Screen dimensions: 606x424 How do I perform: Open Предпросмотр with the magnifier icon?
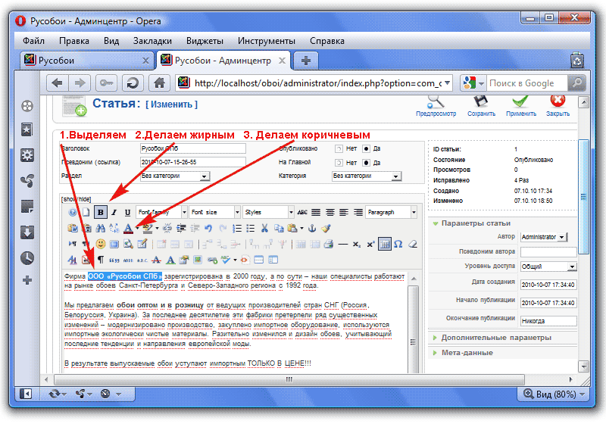point(436,101)
